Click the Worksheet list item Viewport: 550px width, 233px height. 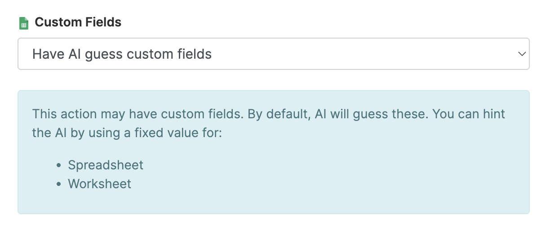100,184
